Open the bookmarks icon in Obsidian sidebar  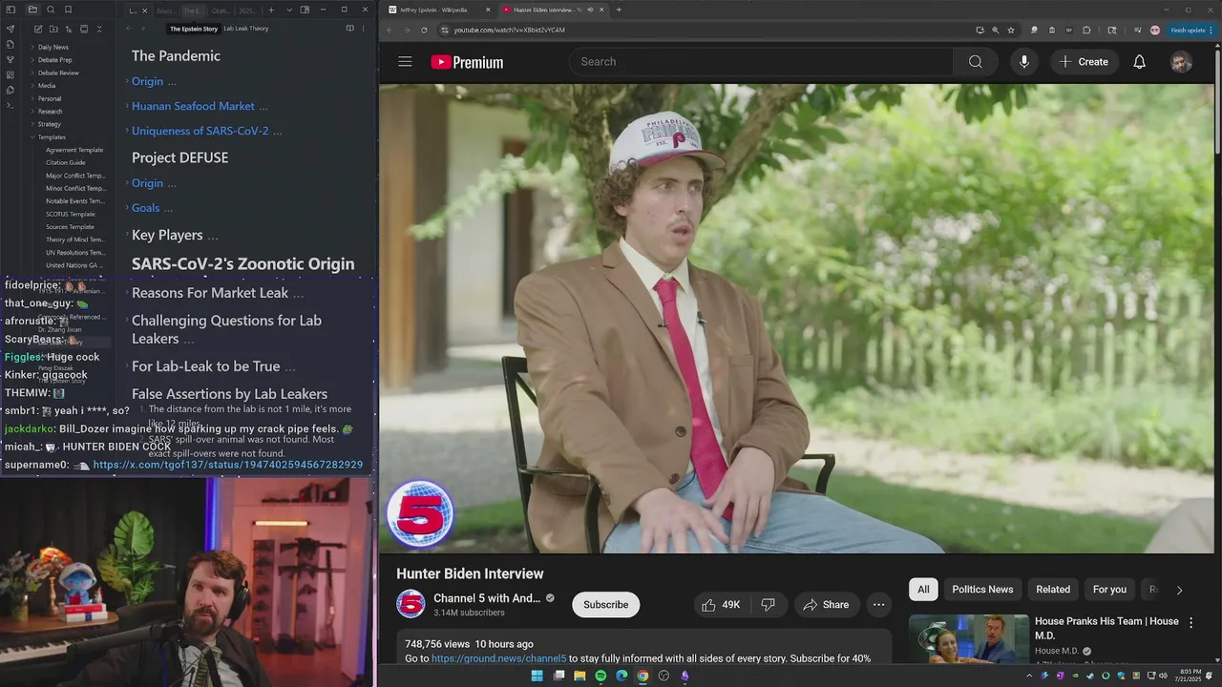pos(68,10)
